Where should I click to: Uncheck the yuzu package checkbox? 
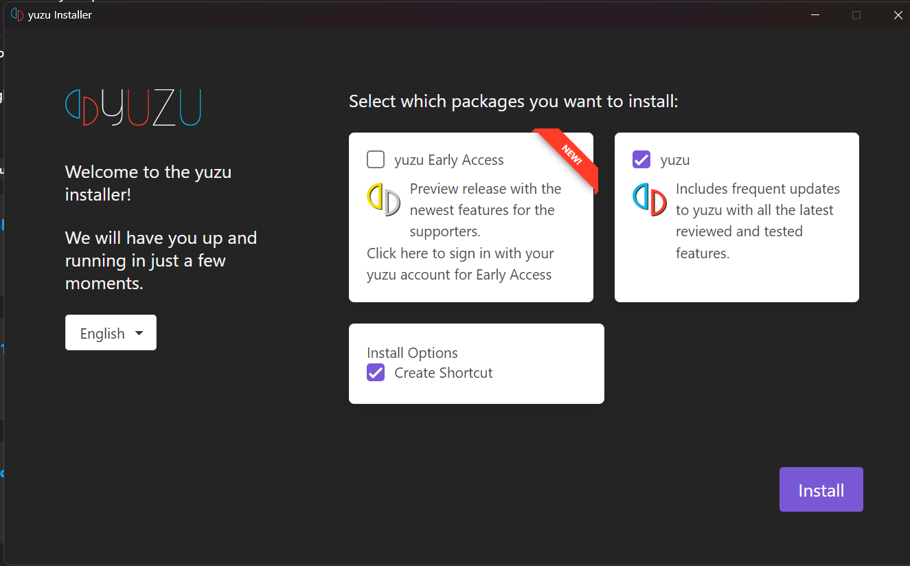tap(641, 159)
